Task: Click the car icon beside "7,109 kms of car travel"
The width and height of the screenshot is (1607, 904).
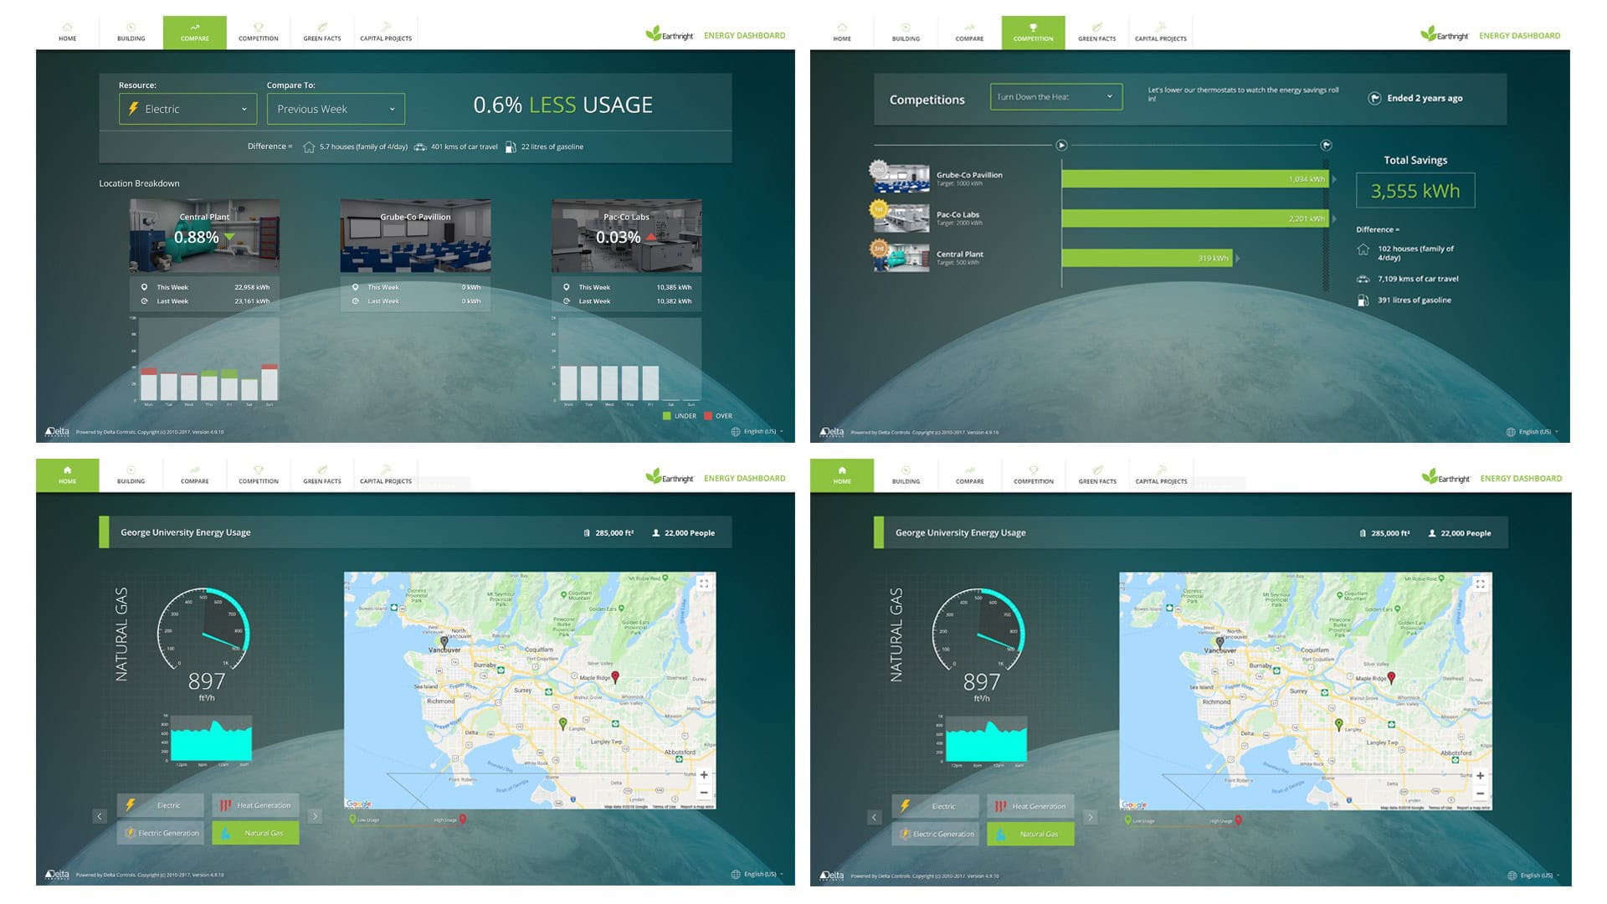Action: point(1363,279)
